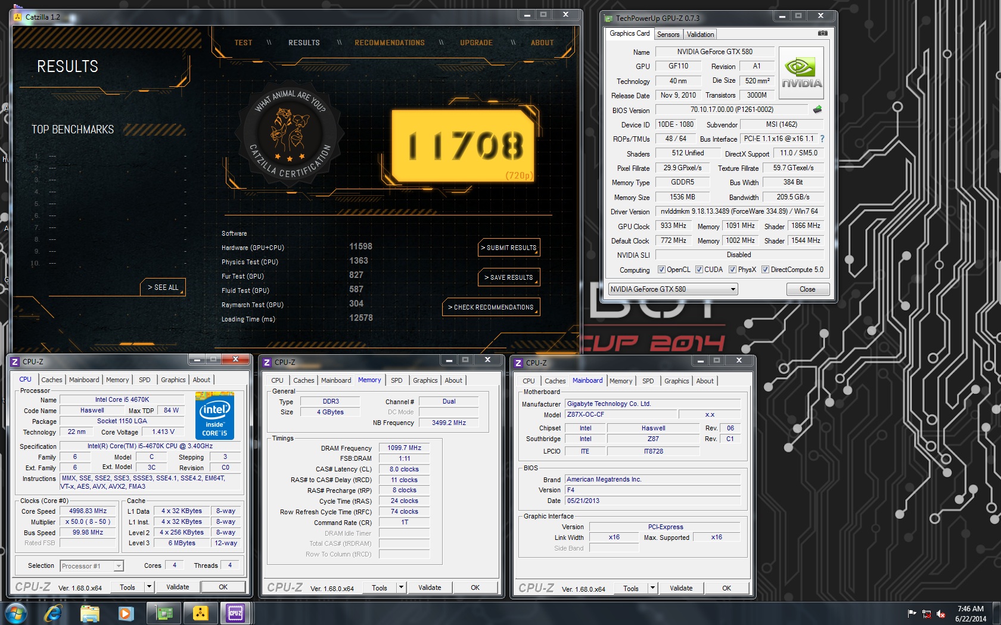1001x625 pixels.
Task: Click the mainboard model Z87X-OC-CF field
Action: tap(621, 414)
